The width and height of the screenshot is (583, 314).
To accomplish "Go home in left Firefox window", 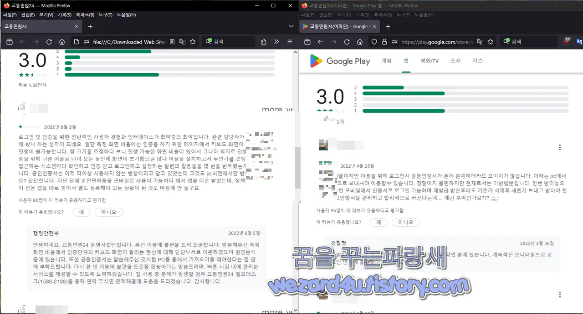I will pyautogui.click(x=62, y=42).
